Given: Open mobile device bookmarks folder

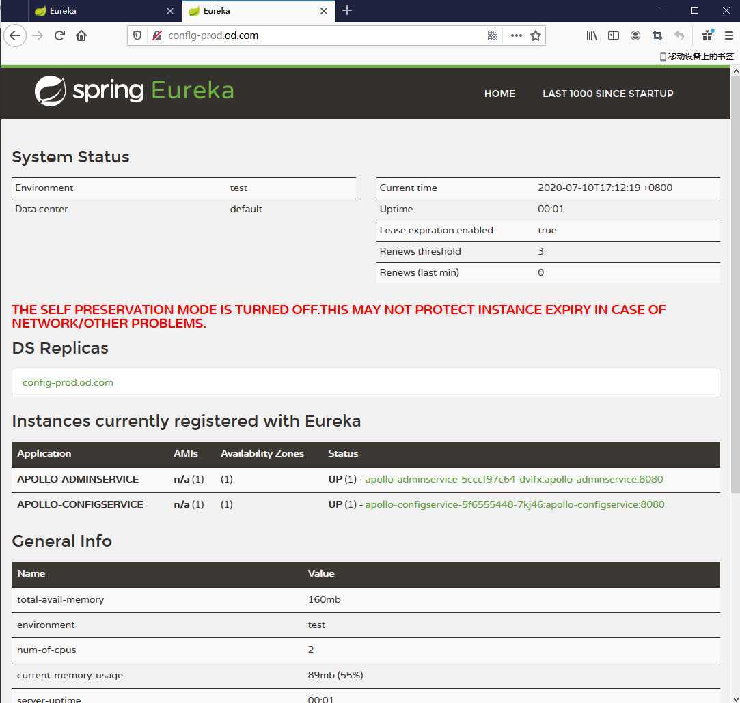Looking at the screenshot, I should (x=696, y=57).
